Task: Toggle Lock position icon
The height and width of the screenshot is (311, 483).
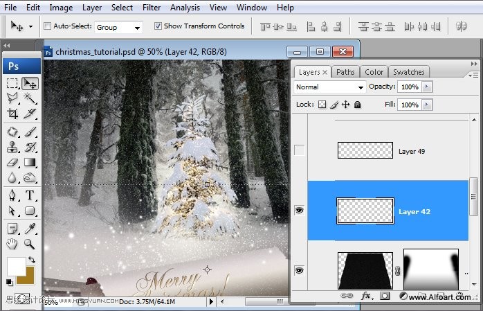Action: click(346, 105)
